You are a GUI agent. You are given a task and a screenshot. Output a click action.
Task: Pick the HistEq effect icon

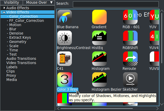99,38
